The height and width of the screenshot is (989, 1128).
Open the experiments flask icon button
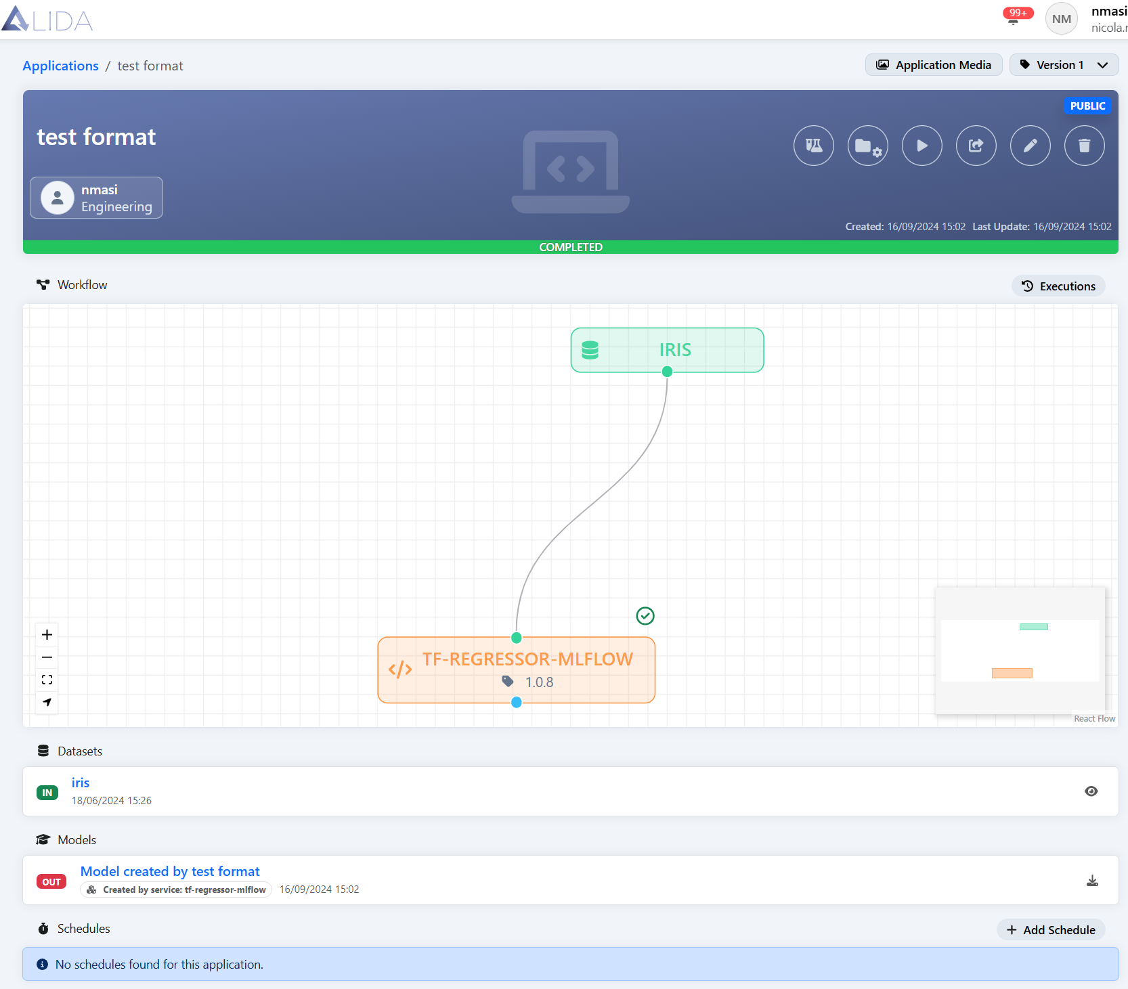click(814, 146)
